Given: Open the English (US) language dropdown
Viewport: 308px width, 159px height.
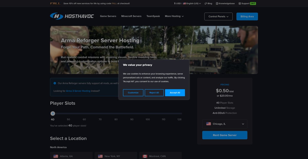Looking at the screenshot, I should [192, 4].
